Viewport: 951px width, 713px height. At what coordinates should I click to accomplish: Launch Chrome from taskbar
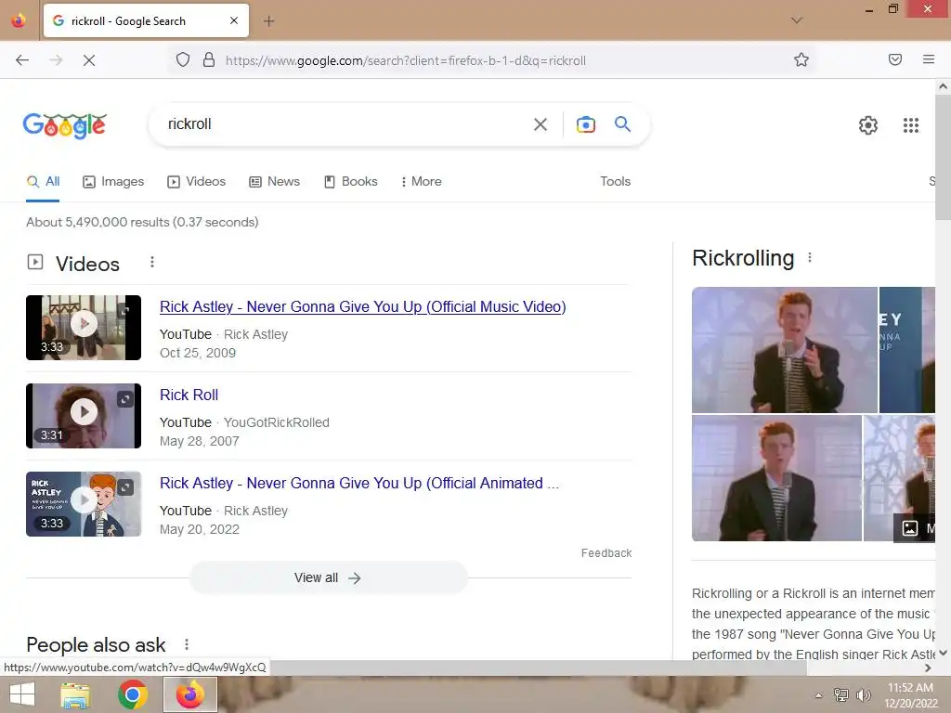(x=133, y=694)
